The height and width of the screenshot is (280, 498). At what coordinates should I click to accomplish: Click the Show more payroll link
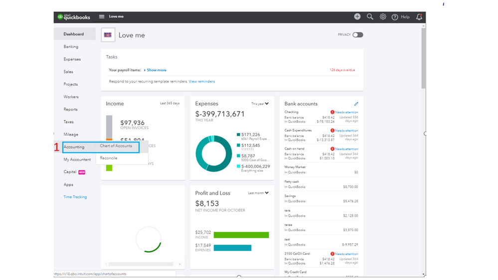tap(157, 70)
